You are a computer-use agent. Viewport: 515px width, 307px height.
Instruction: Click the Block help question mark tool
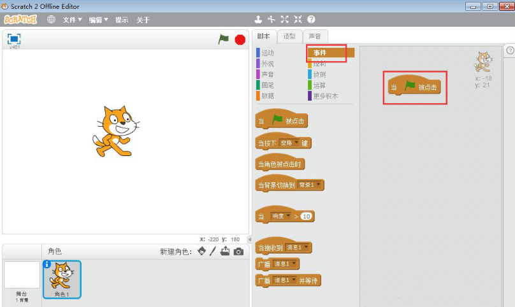[x=311, y=19]
